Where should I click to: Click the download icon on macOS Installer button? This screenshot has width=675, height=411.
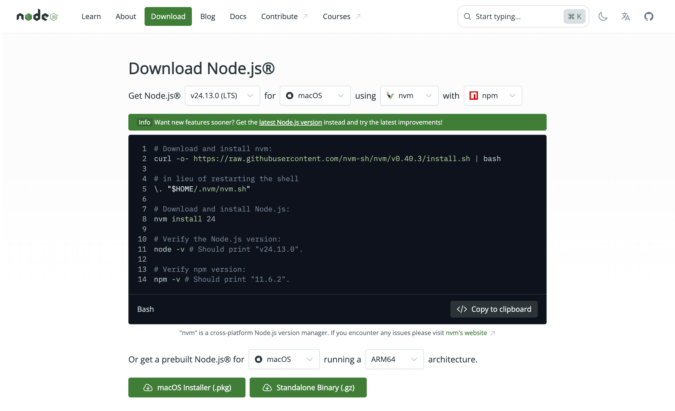pyautogui.click(x=148, y=387)
